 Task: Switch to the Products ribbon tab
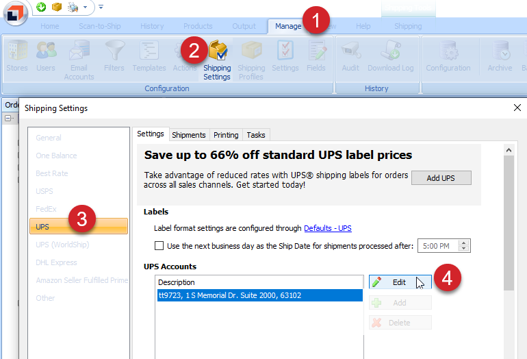click(198, 26)
